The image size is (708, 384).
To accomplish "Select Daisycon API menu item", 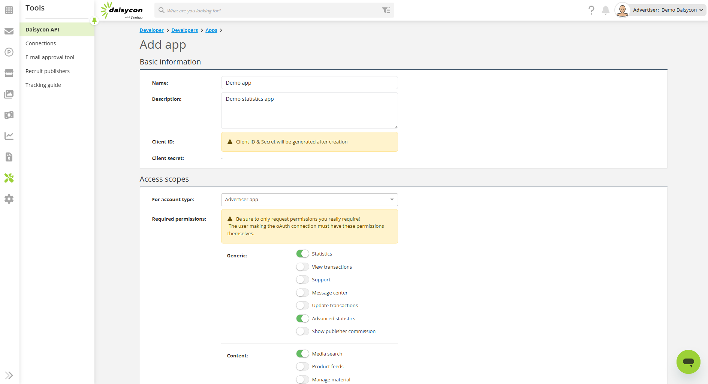I will pos(57,30).
